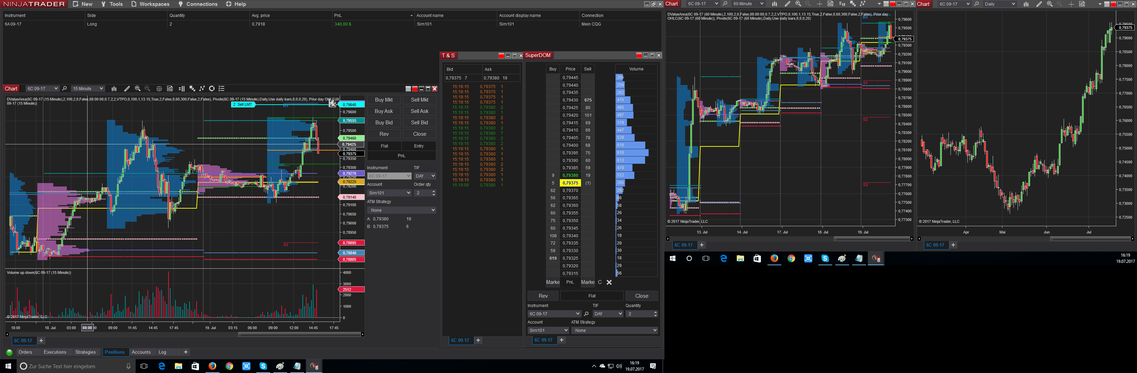Toggle crosshair in the Daily chart
Viewport: 1137px width, 373px height.
pos(1071,4)
